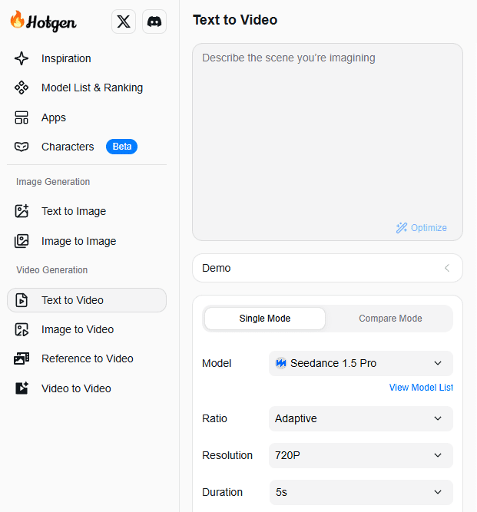Switch to Single Mode
Screen dimensions: 477x512
265,319
